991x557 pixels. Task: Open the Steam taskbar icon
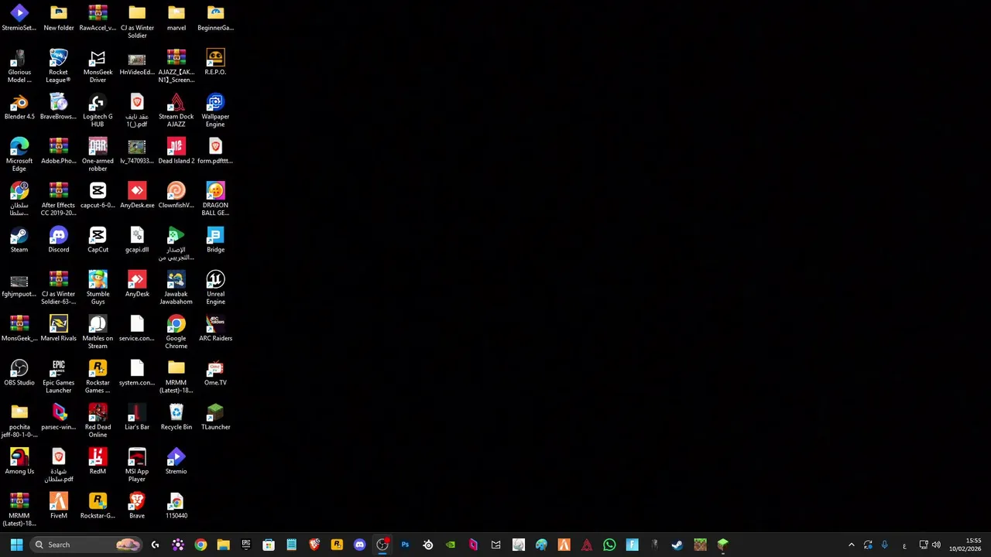click(x=677, y=545)
